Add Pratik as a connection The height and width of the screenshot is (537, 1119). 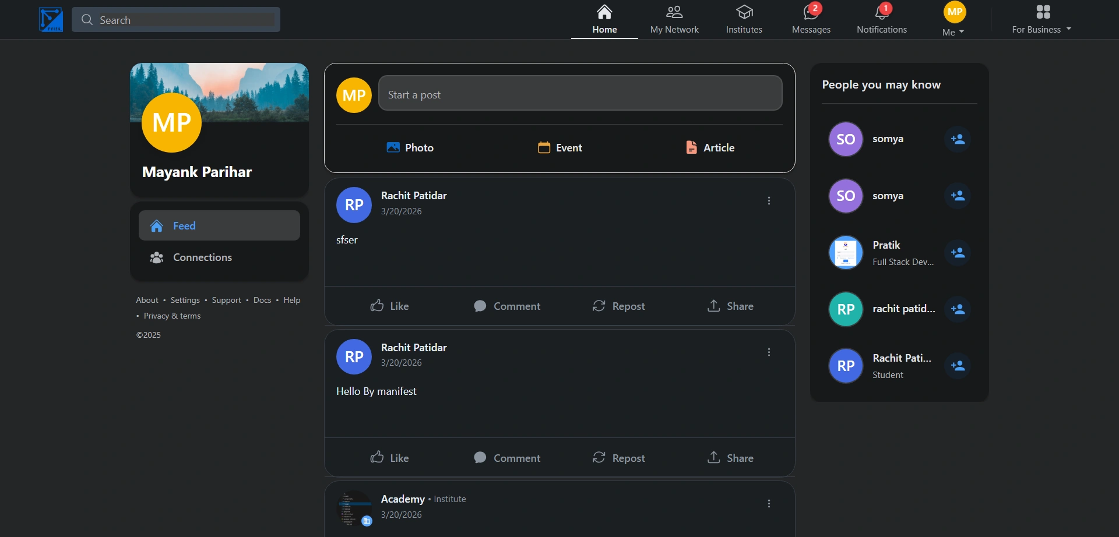(957, 253)
